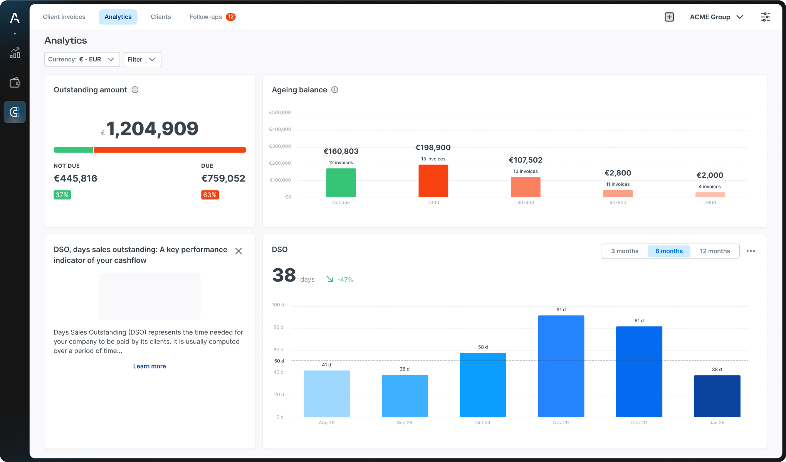786x462 pixels.
Task: Open the chart analytics sidebar icon
Action: [x=15, y=53]
